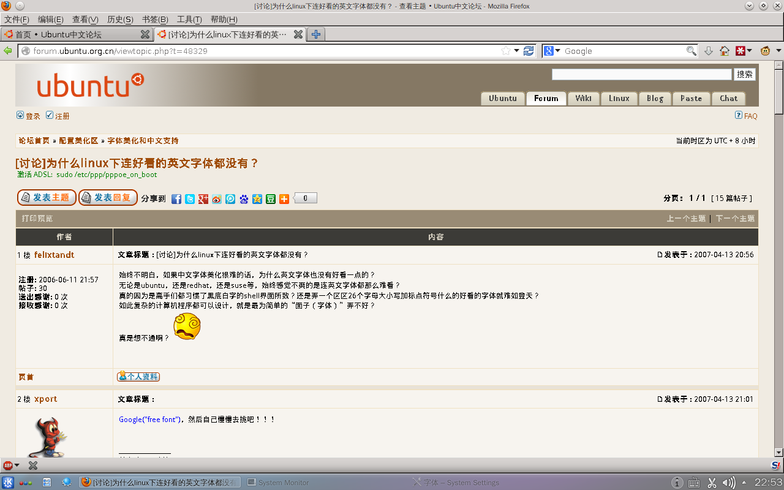Click the keyboard layout tray icon
The image size is (784, 490).
(694, 483)
